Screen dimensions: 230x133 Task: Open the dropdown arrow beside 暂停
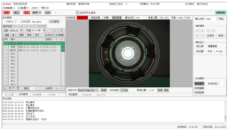pos(40,13)
